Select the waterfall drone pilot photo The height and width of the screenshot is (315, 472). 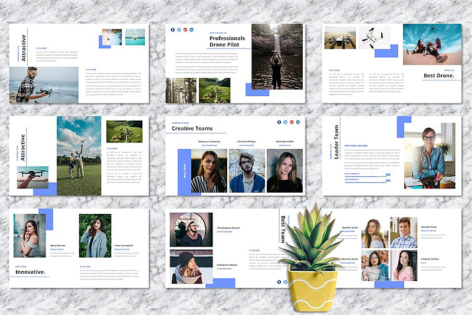277,57
